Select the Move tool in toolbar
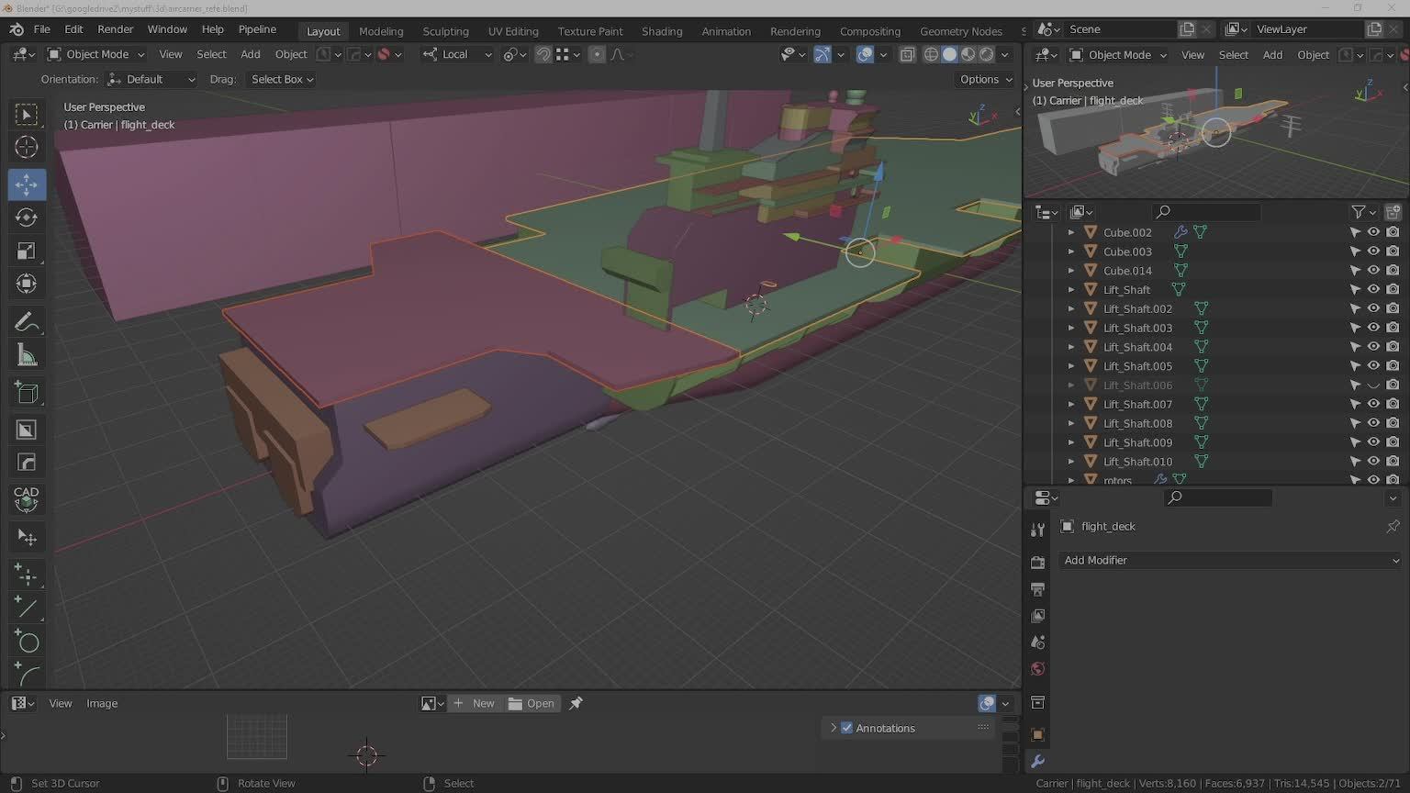This screenshot has height=793, width=1410. pos(27,184)
